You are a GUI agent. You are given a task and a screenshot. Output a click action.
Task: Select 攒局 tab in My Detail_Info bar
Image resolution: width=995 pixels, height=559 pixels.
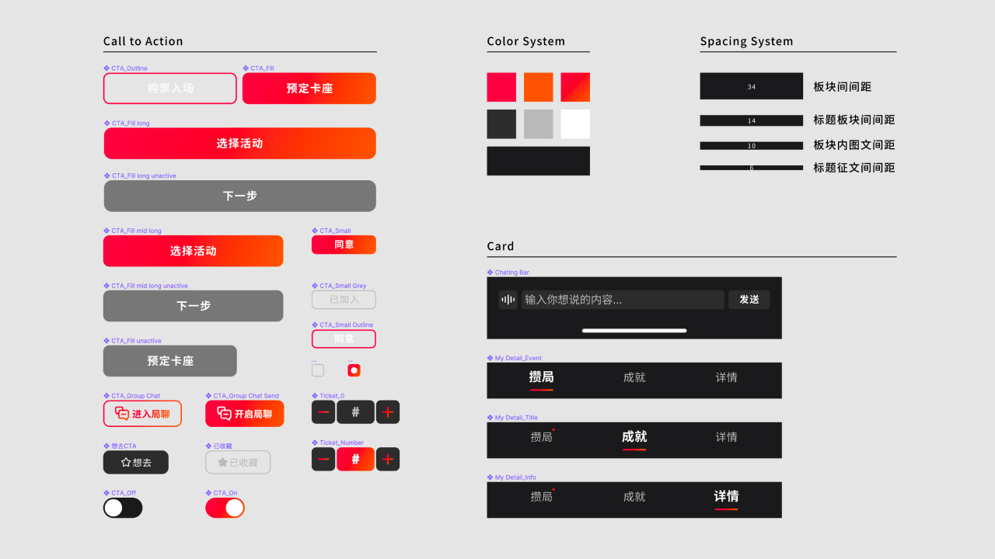tap(541, 497)
